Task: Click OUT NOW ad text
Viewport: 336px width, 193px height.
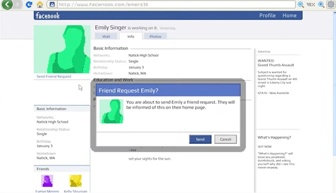Action: click(265, 147)
